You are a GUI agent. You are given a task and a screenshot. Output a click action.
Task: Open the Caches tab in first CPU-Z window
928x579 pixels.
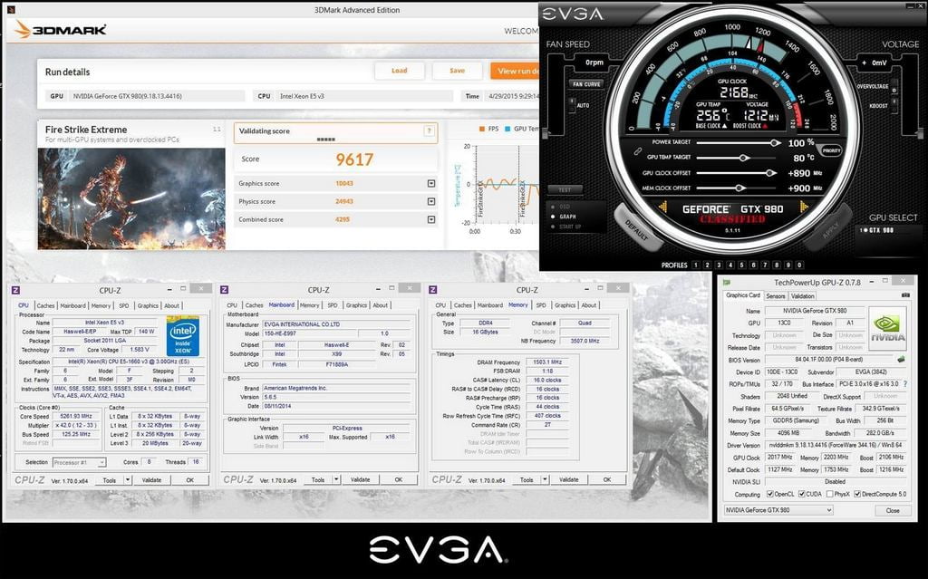[x=45, y=305]
